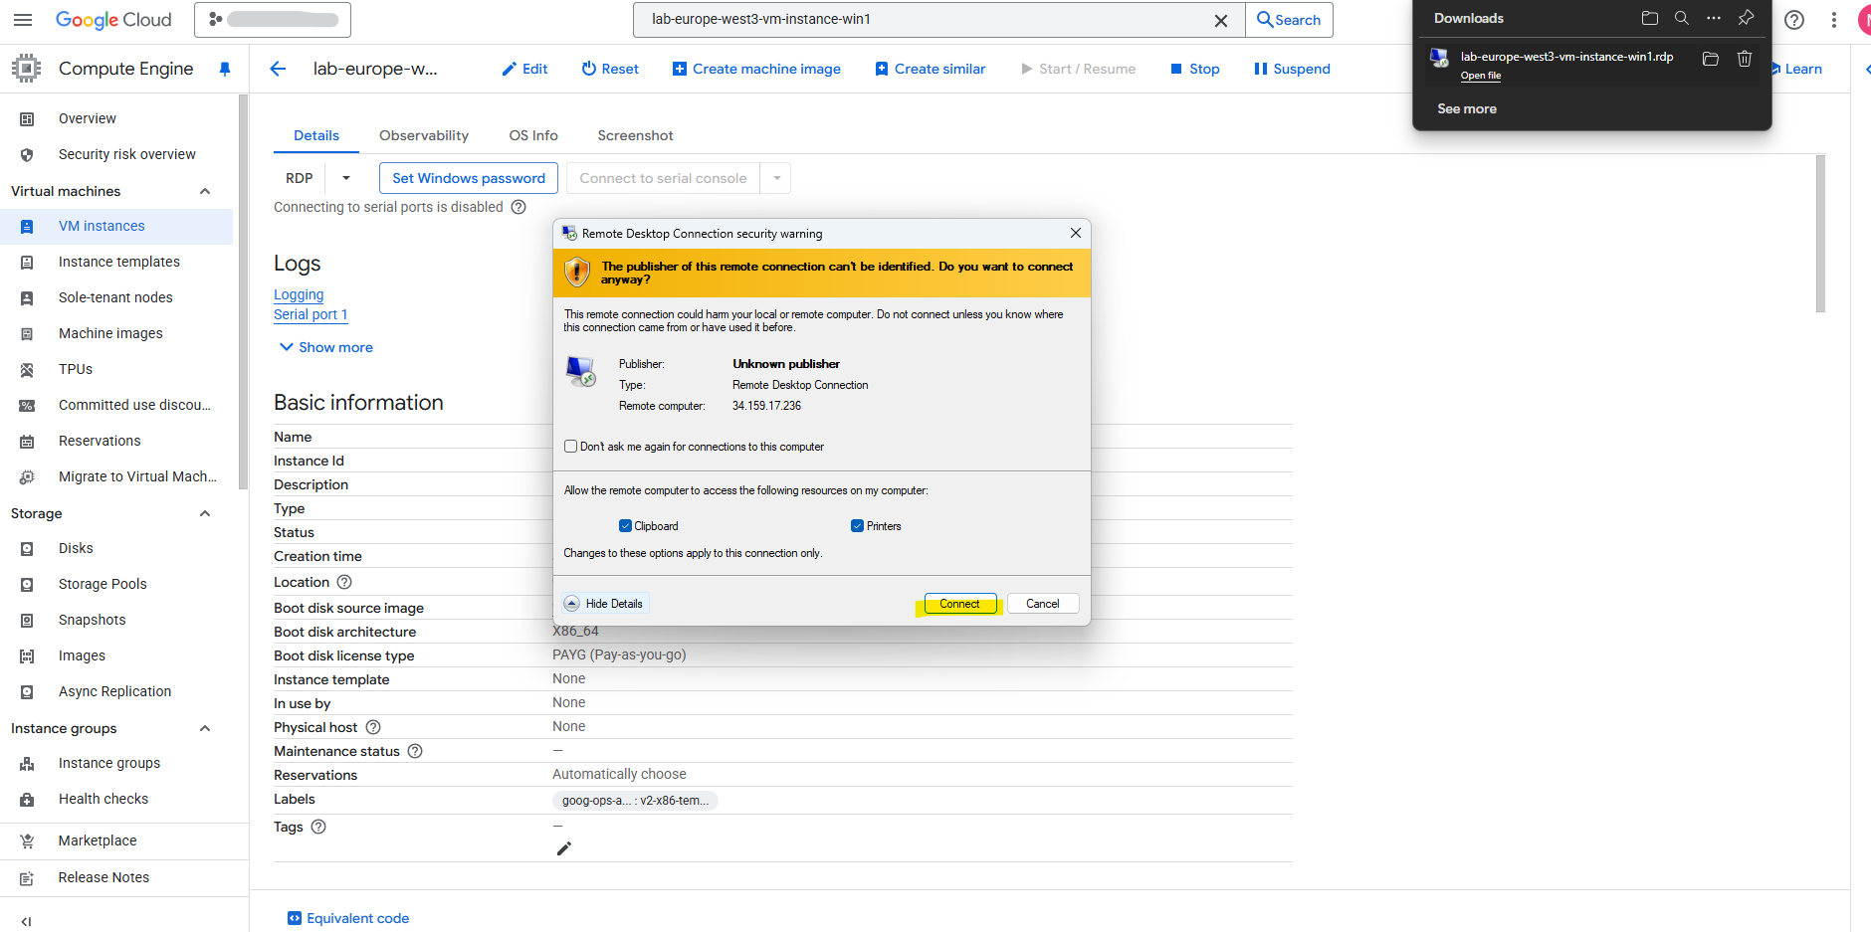The height and width of the screenshot is (932, 1871).
Task: Open Equivalent code link
Action: pyautogui.click(x=348, y=918)
